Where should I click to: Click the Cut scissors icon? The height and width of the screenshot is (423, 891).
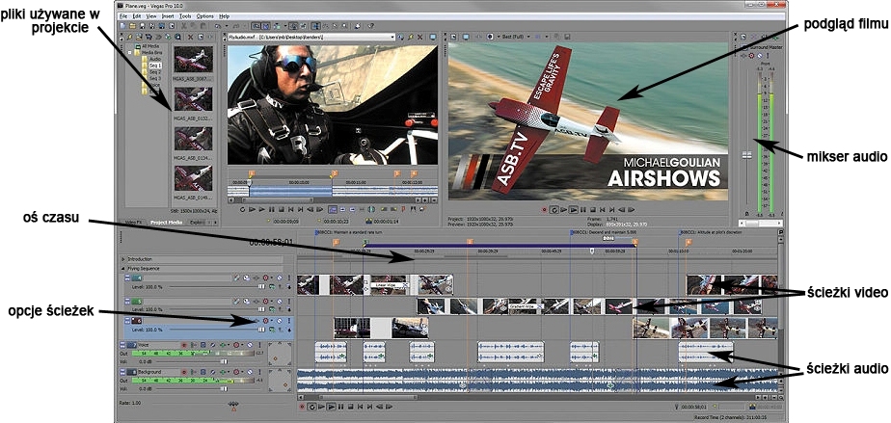(x=184, y=26)
